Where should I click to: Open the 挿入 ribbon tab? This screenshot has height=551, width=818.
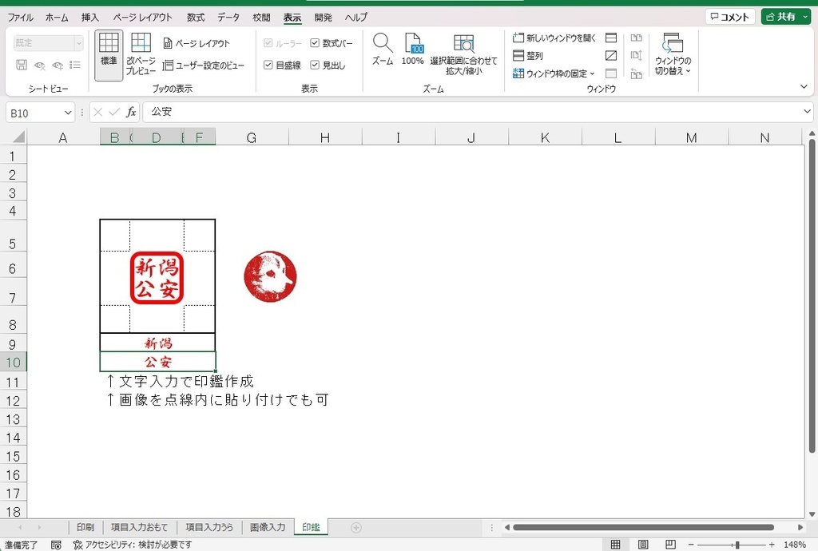(x=89, y=18)
